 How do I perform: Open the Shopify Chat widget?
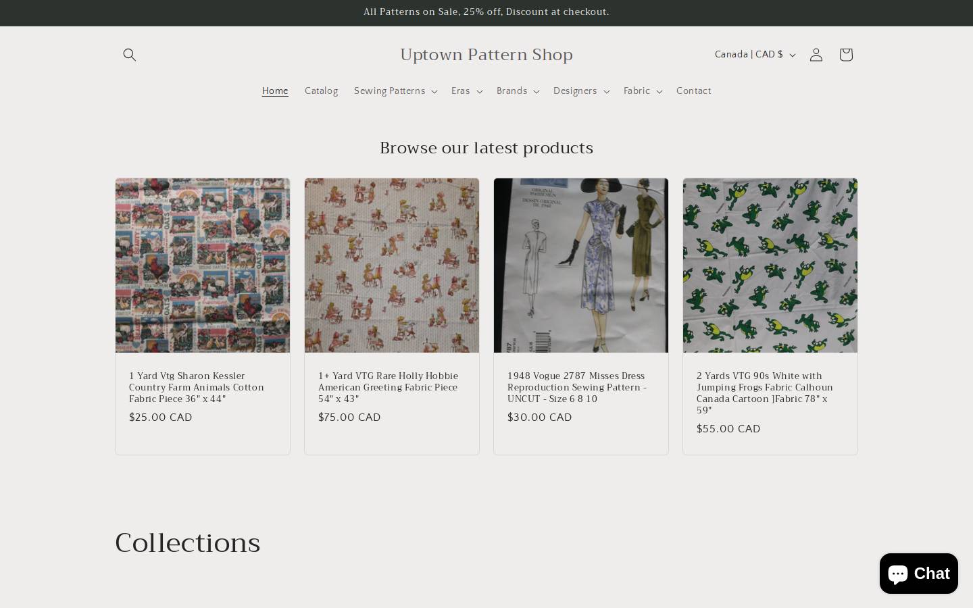point(919,573)
